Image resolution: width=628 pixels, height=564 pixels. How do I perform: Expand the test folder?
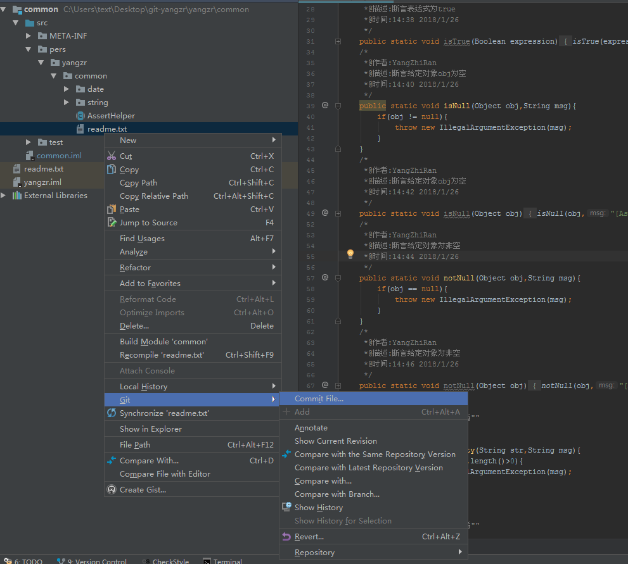point(28,142)
